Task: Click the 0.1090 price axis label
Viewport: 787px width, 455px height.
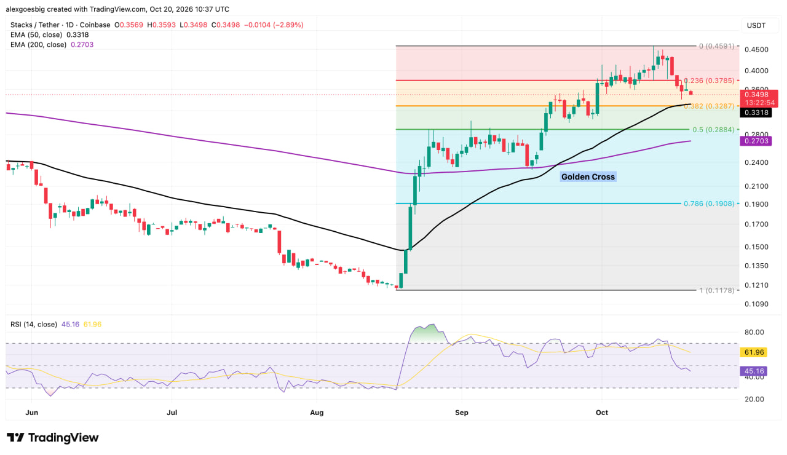Action: tap(756, 304)
